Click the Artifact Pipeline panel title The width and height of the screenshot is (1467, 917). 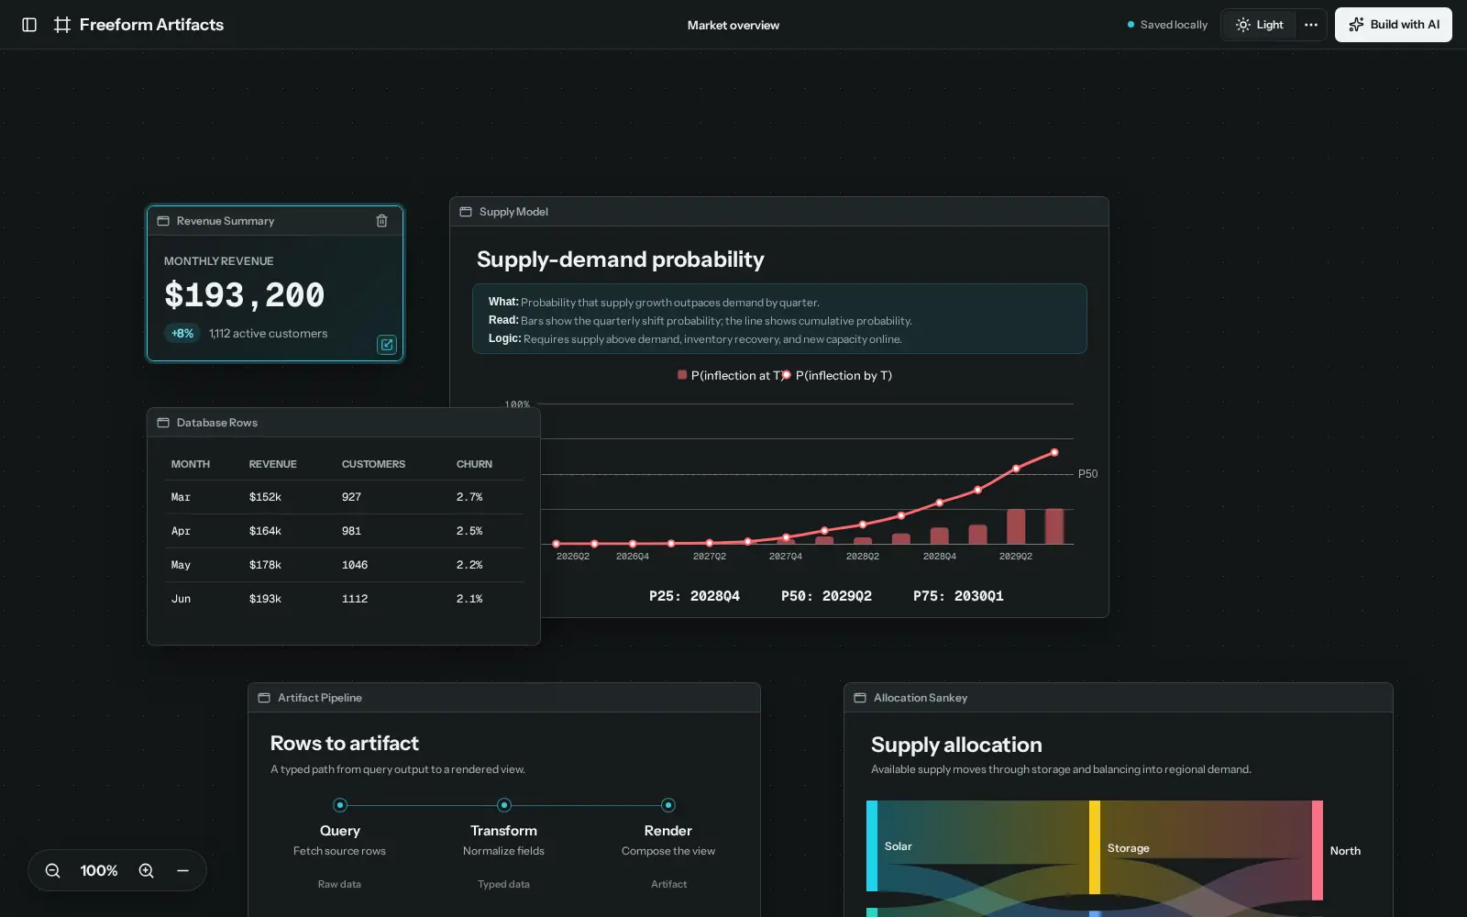320,698
